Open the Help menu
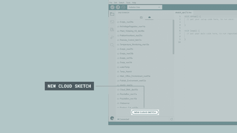The width and height of the screenshot is (237, 133). (x=134, y=3)
